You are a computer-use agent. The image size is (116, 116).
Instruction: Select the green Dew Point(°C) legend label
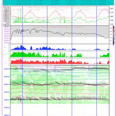[x=82, y=7]
